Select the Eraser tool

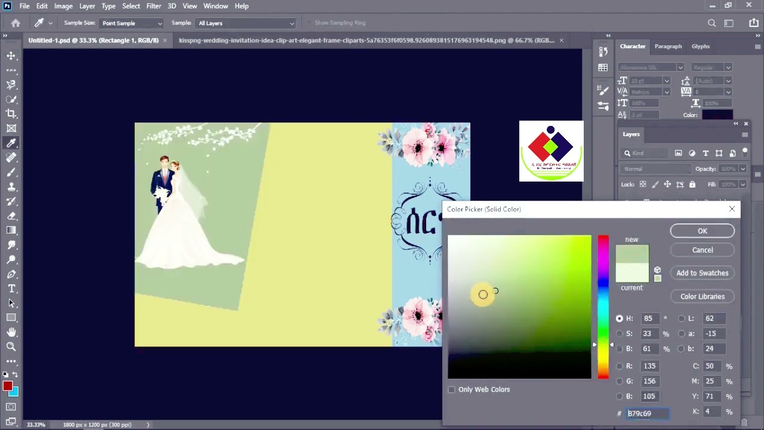point(11,216)
